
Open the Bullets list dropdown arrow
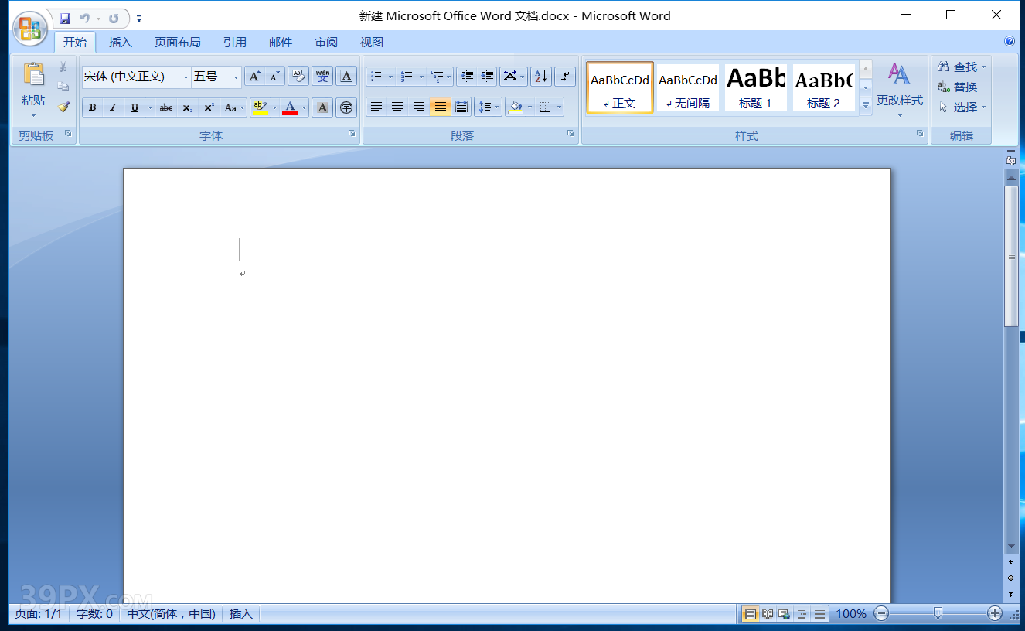[391, 76]
